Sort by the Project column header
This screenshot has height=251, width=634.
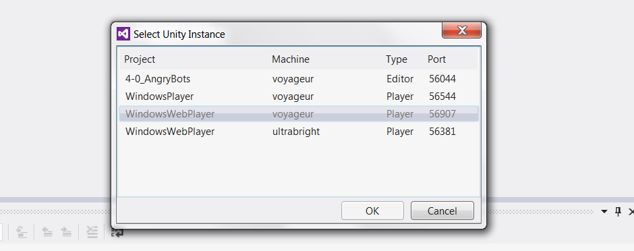[140, 59]
